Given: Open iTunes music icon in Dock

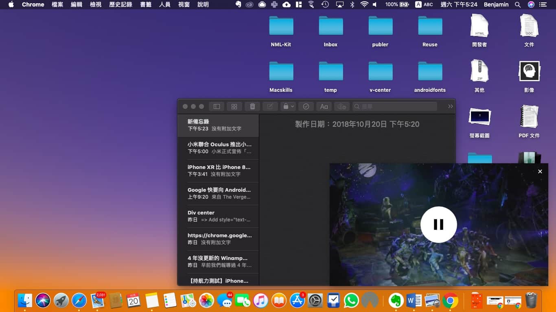Looking at the screenshot, I should pos(260,301).
